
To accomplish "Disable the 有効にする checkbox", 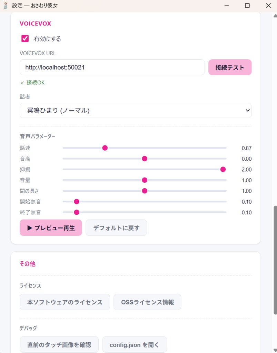I will click(24, 39).
